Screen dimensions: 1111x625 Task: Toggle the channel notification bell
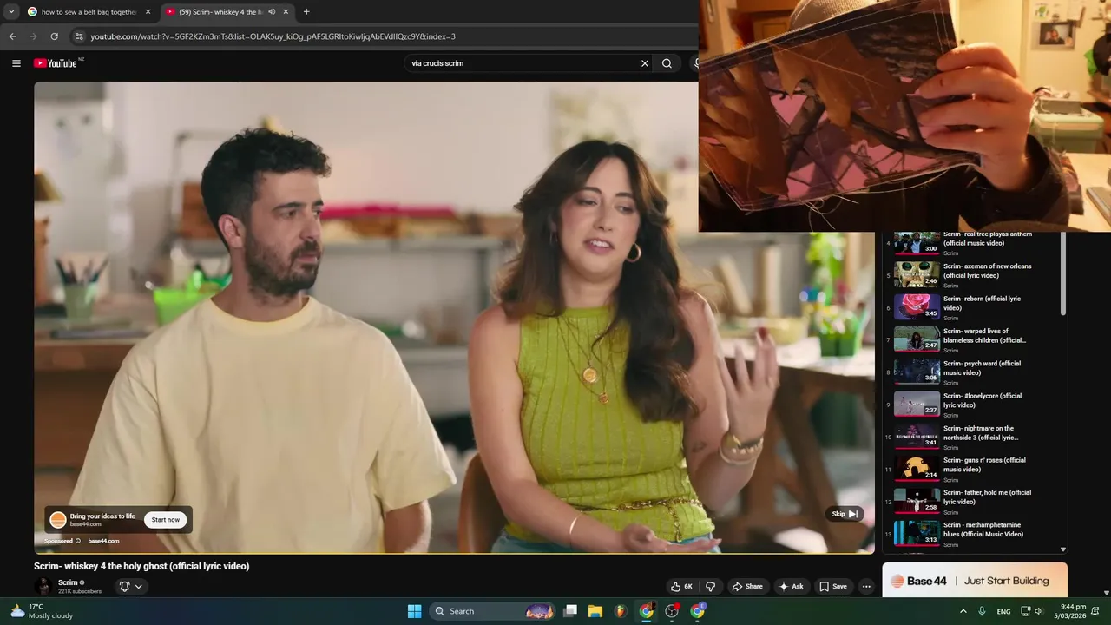[124, 587]
